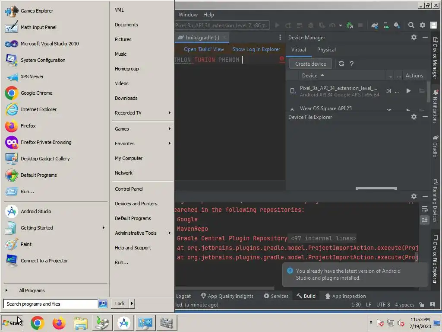Expand All Programs in the Start menu
Viewport: 442px width, 332px height.
coord(32,290)
